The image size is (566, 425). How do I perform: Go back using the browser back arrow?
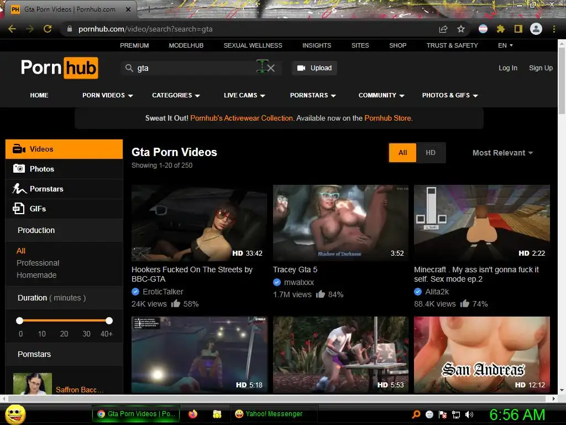[12, 29]
